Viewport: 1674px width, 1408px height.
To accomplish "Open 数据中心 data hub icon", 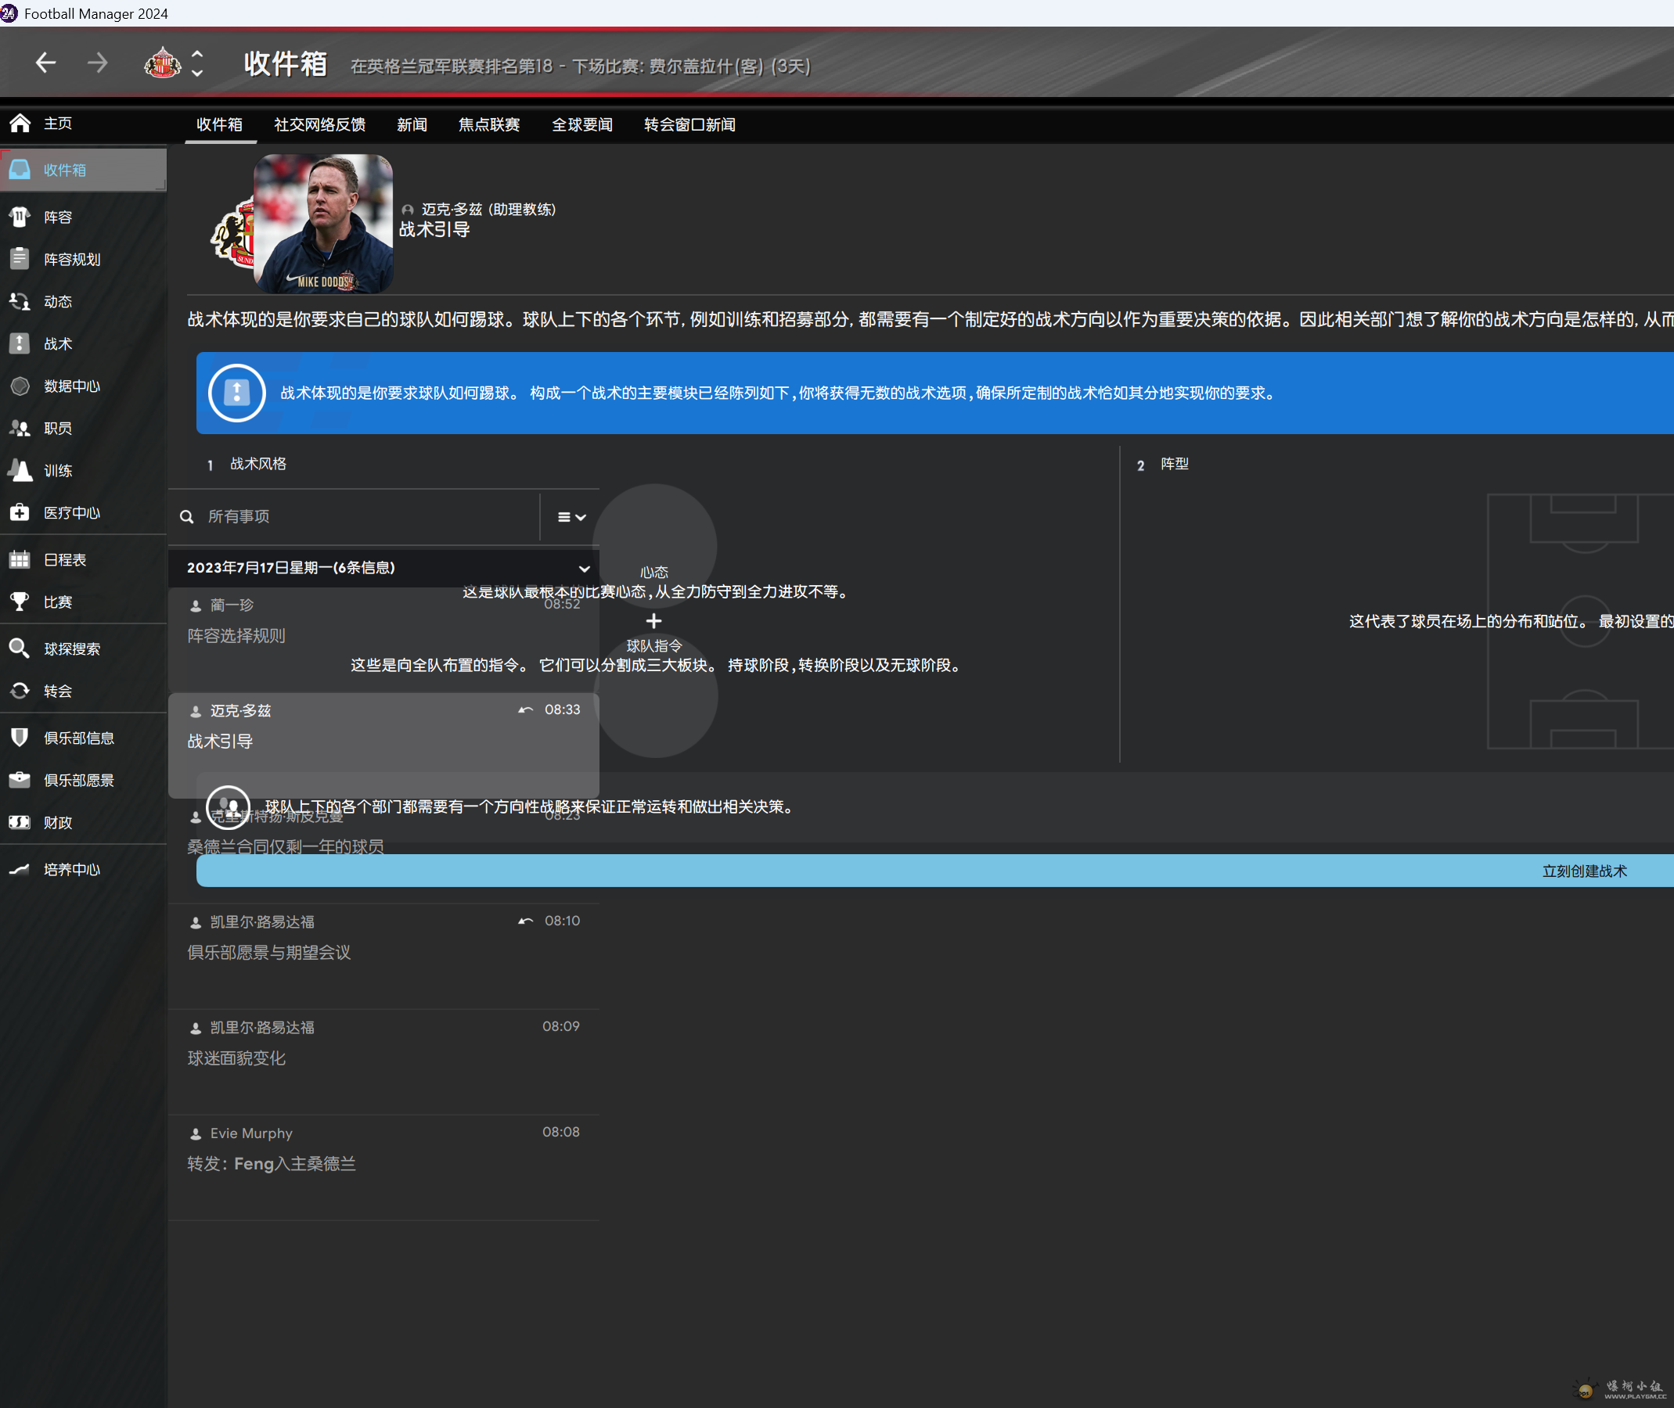I will click(x=20, y=386).
